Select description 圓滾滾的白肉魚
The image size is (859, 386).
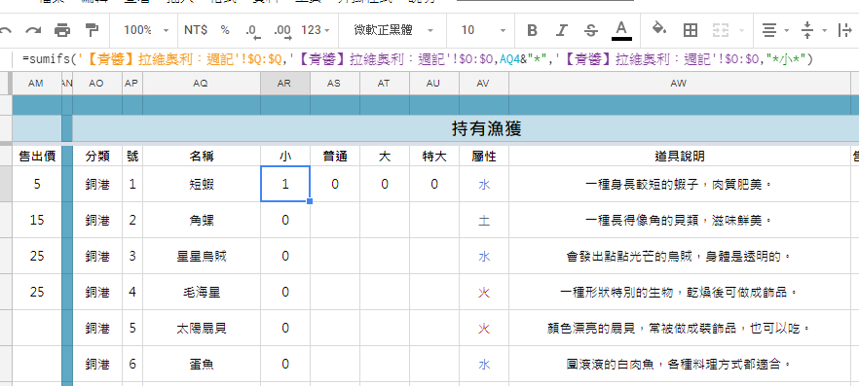[x=680, y=364]
